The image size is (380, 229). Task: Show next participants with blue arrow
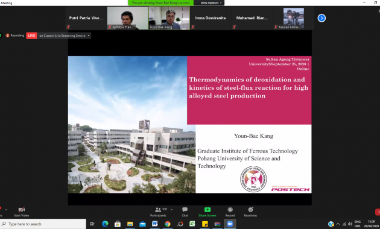click(321, 18)
